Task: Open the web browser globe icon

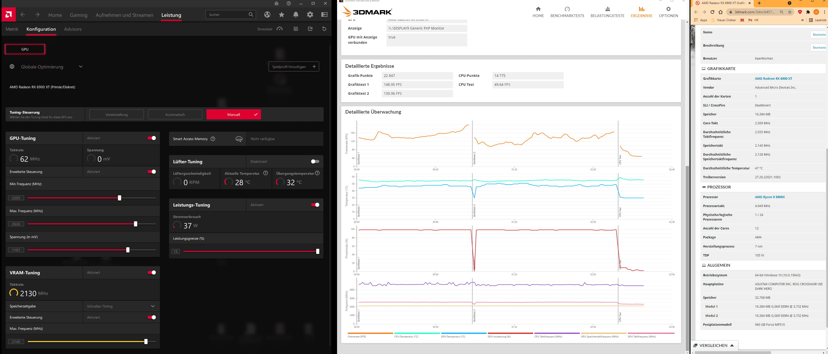Action: pyautogui.click(x=267, y=15)
